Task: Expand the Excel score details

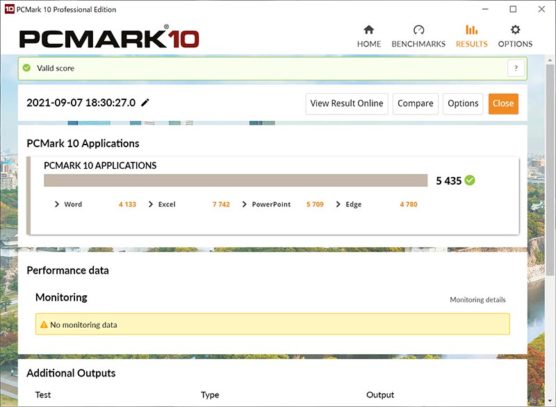Action: pyautogui.click(x=152, y=204)
